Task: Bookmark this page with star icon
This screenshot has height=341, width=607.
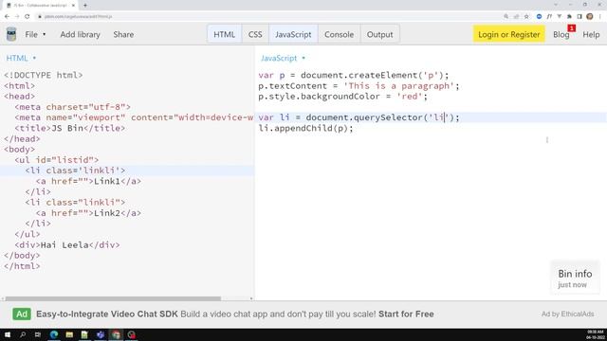Action: 526,17
